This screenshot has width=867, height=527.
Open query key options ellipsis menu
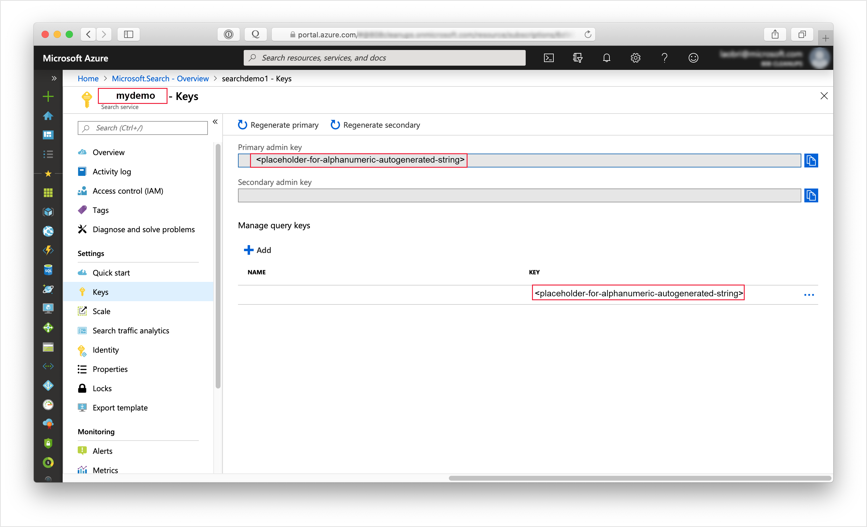(809, 294)
